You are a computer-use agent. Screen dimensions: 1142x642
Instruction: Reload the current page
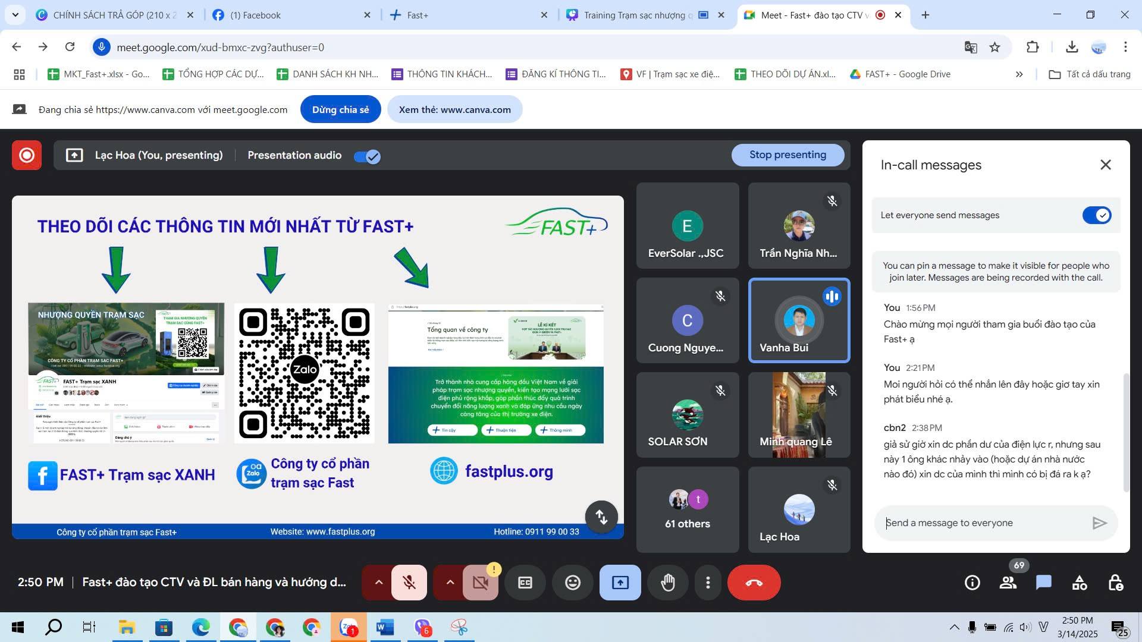tap(70, 47)
